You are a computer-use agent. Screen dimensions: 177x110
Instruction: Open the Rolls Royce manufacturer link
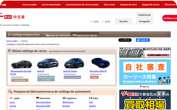tap(68, 102)
